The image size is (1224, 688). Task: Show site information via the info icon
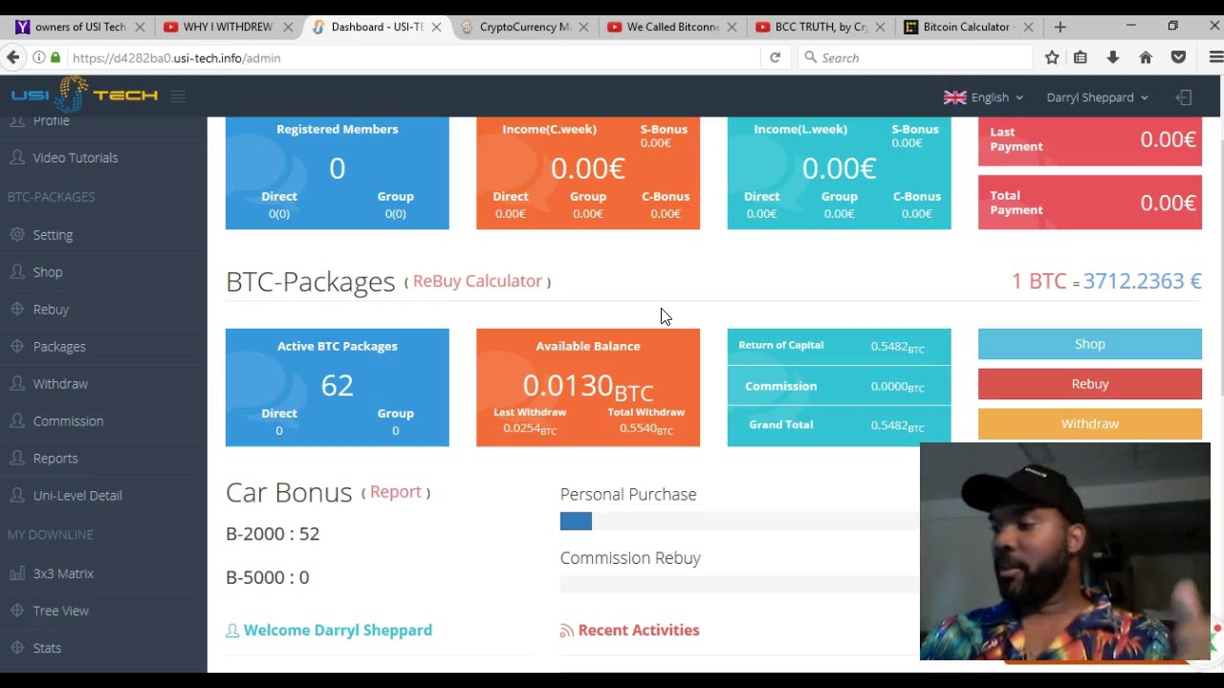point(39,58)
